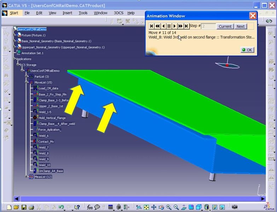Screen dimensions: 277x212
Task: Click fast forward animation button
Action: coord(180,26)
